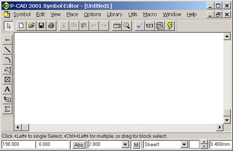
Task: Select the Place Polygon tool
Action: [7, 69]
